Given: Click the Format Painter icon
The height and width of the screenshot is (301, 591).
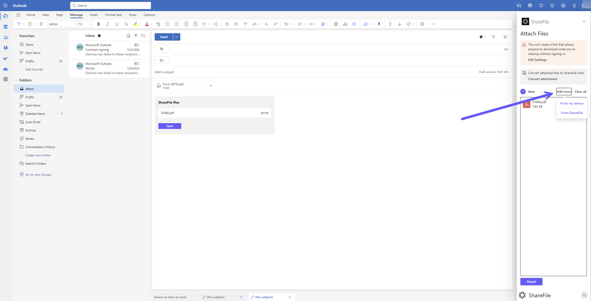Looking at the screenshot, I should pos(41,24).
